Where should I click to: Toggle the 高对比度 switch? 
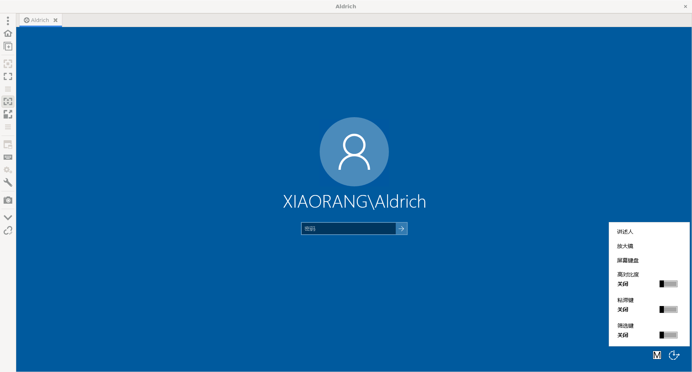[669, 284]
